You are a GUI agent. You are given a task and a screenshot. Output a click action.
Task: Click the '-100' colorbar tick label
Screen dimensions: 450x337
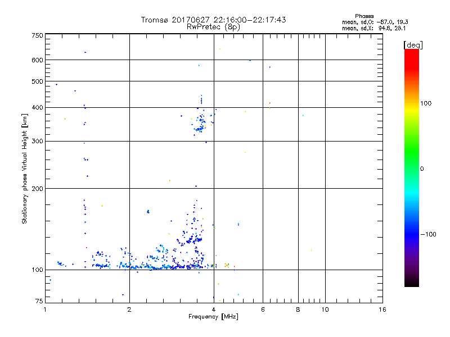428,234
